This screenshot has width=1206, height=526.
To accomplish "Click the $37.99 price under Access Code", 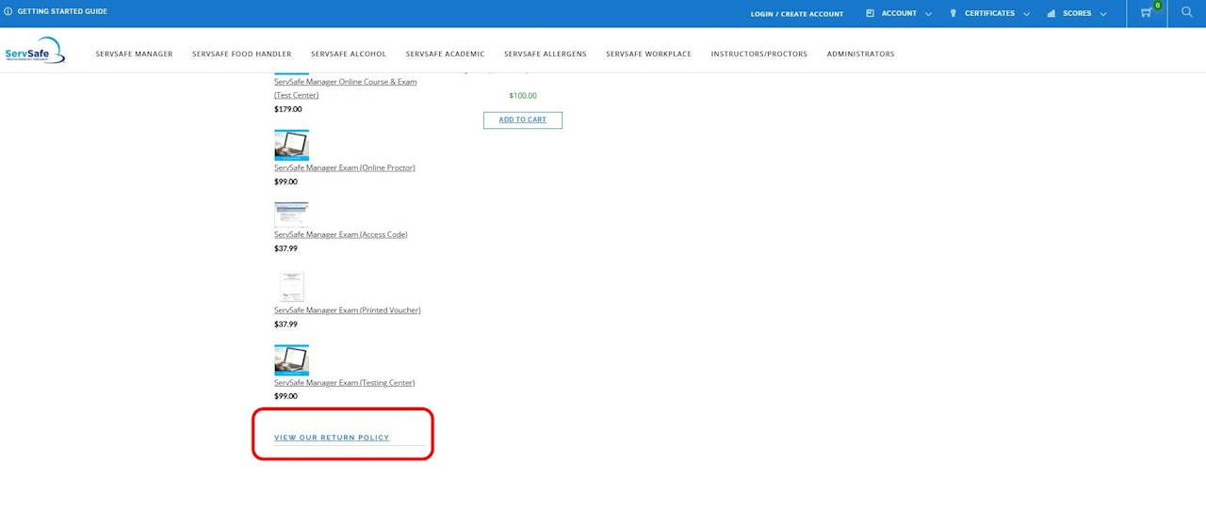I will click(285, 248).
